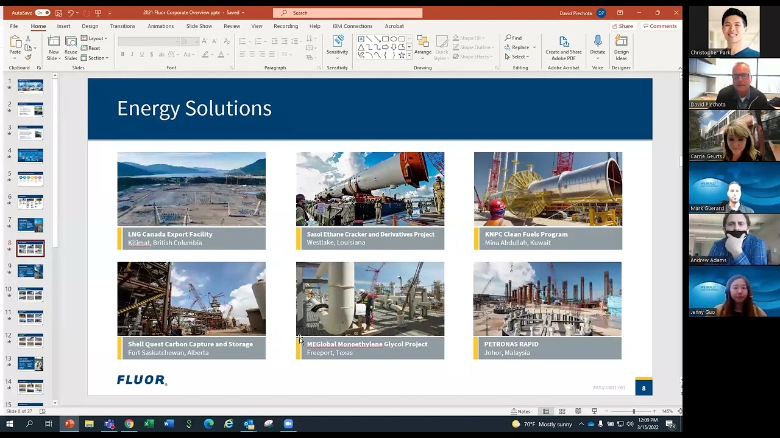Toggle the AutoSave switch

pyautogui.click(x=43, y=13)
